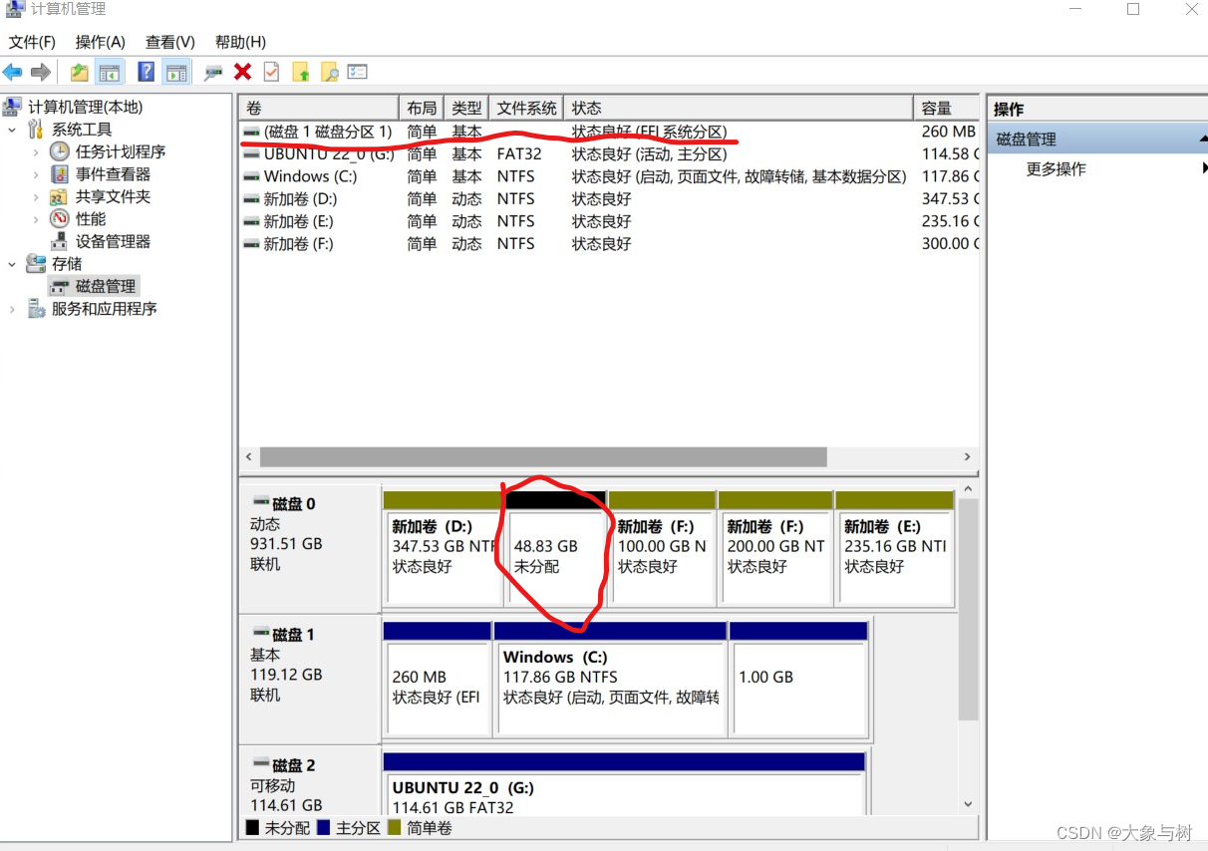The width and height of the screenshot is (1208, 851).
Task: Click the 任务计划程序 clock icon
Action: pos(60,151)
